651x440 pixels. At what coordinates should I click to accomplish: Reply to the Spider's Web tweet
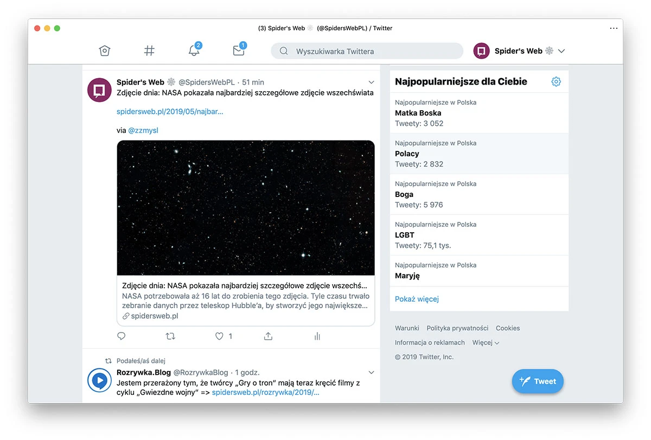pos(122,336)
